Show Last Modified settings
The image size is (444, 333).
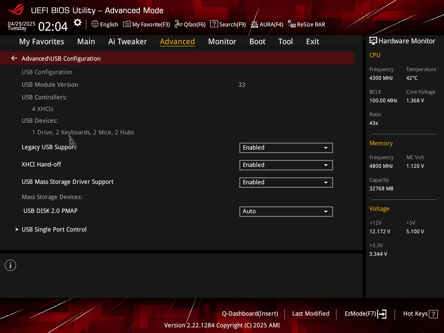click(x=310, y=314)
